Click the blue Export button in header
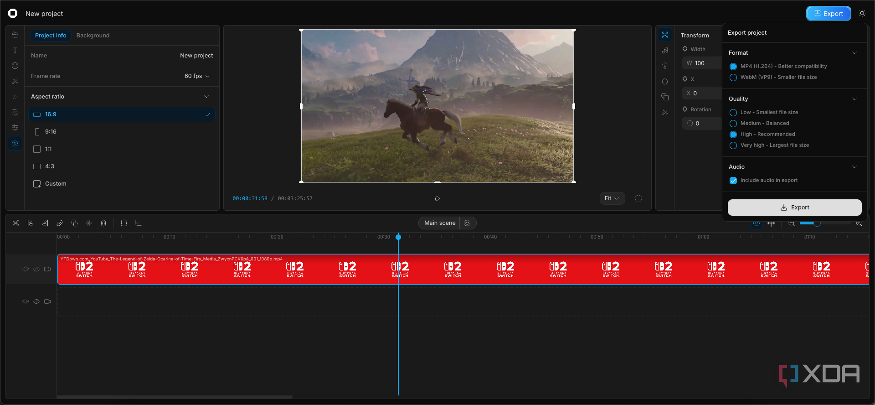This screenshot has height=405, width=875. pyautogui.click(x=829, y=14)
